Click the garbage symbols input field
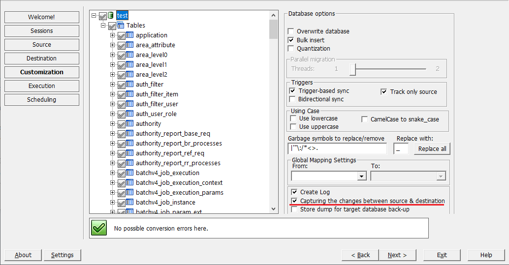Screen dimensions: 509x265 (x=337, y=148)
